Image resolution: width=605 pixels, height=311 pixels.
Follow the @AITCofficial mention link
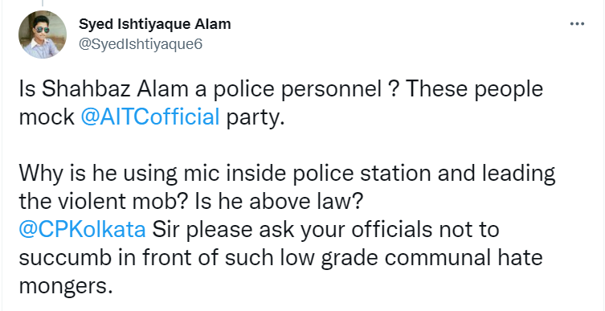[150, 117]
